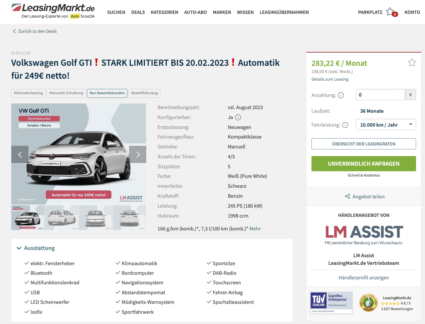Click the 36 Monate Laufzeit value
This screenshot has width=425, height=324.
pyautogui.click(x=372, y=111)
